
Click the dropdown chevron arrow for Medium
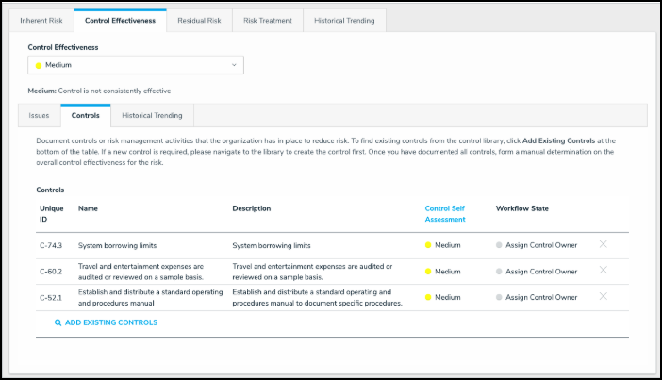[x=234, y=65]
